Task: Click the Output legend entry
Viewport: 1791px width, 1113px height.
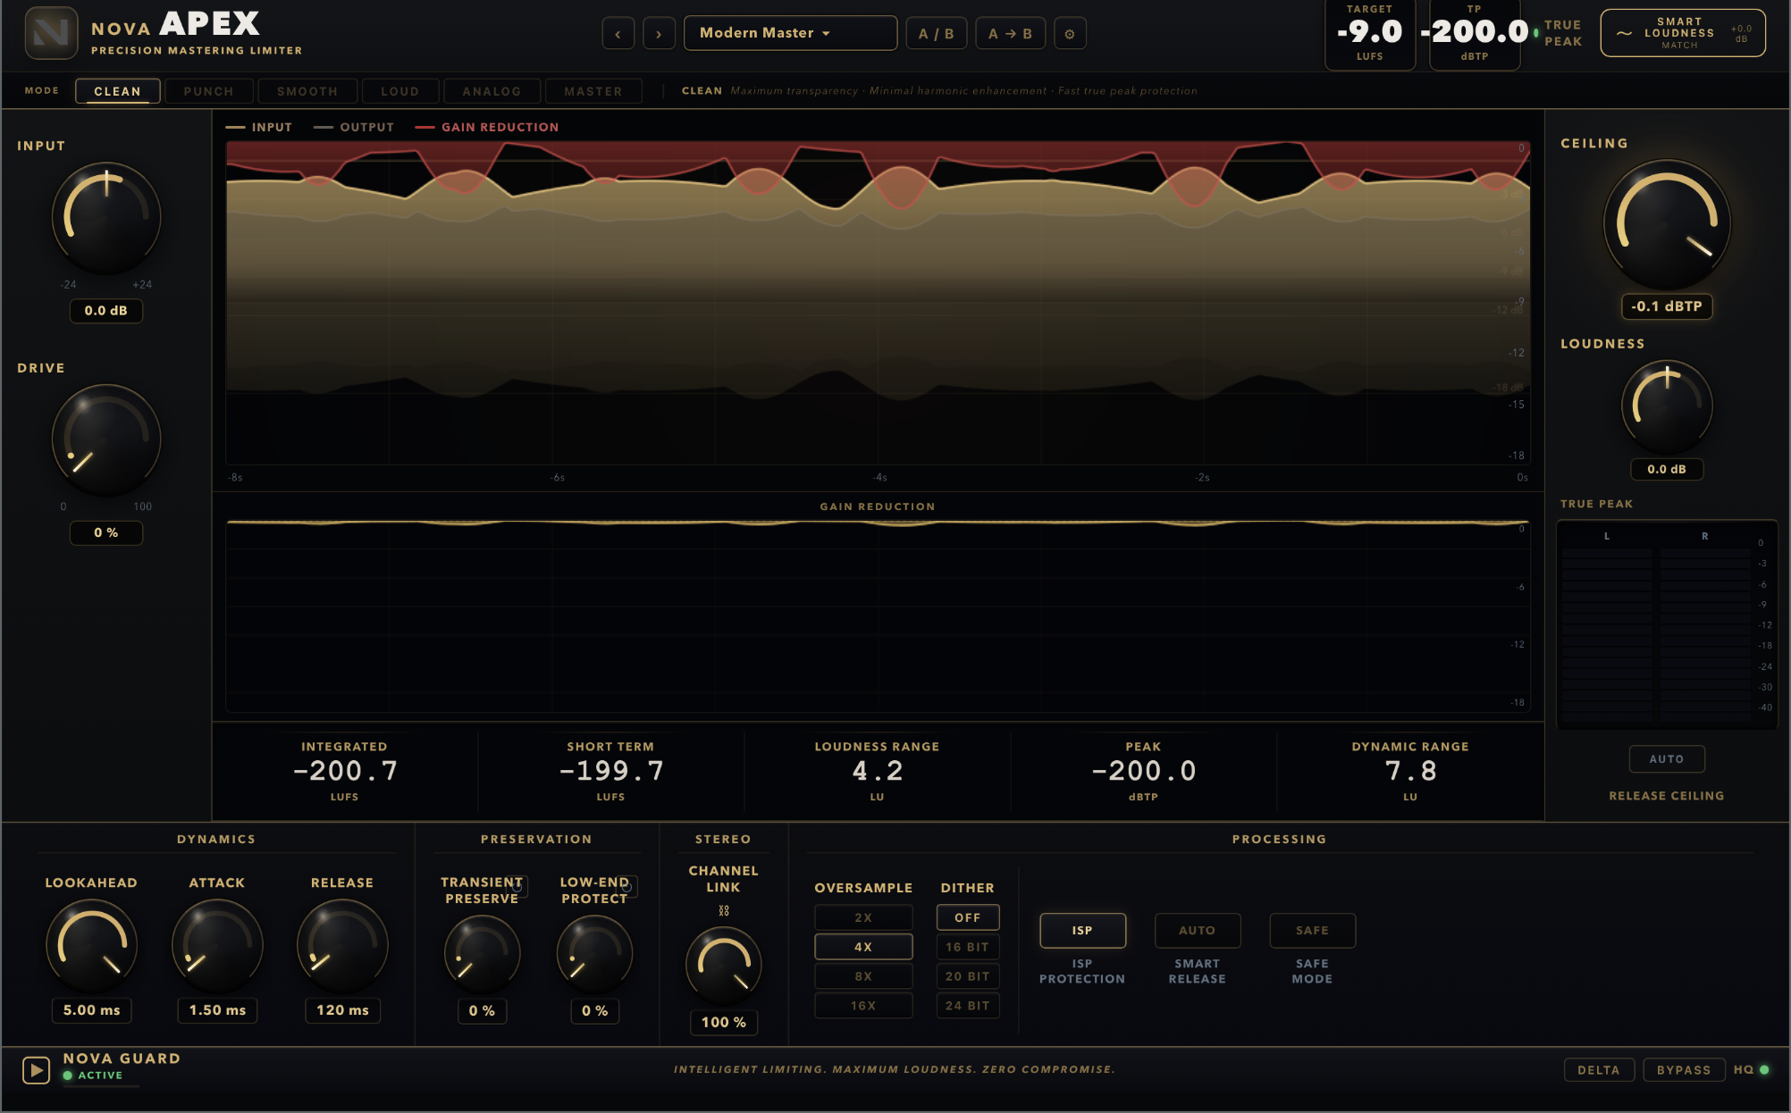Action: tap(354, 128)
